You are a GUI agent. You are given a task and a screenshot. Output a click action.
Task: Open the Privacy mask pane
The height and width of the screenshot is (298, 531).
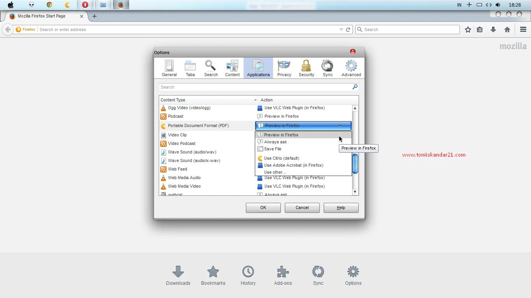pyautogui.click(x=284, y=68)
